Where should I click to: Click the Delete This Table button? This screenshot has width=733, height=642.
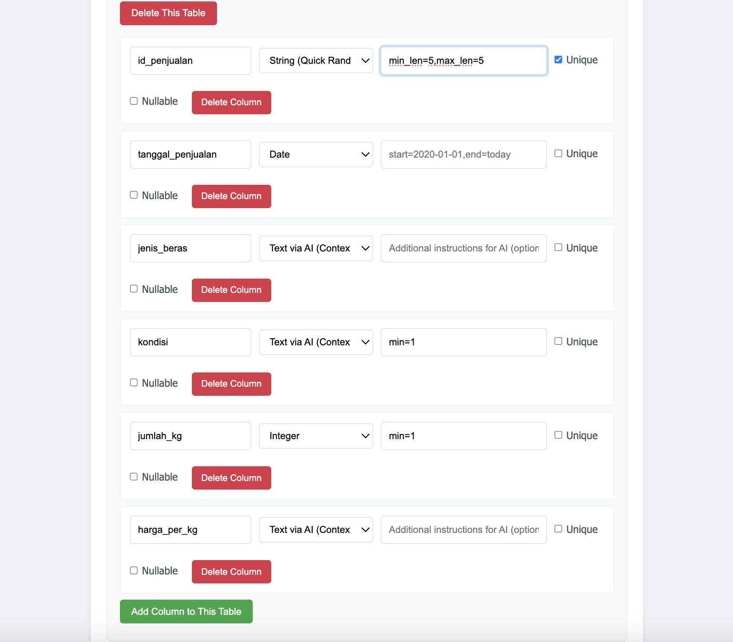tap(168, 13)
